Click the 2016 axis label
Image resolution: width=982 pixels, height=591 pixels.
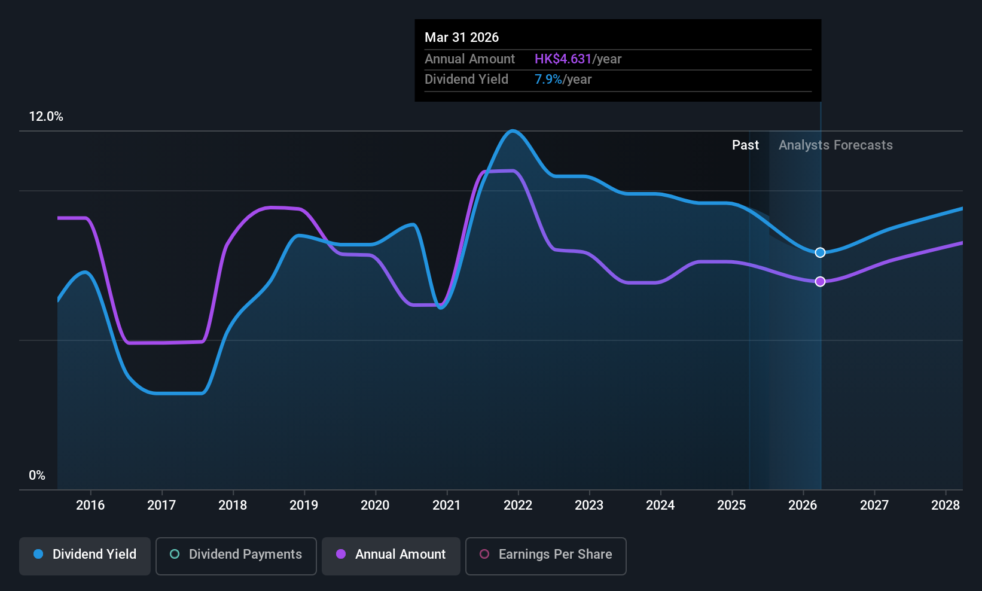[90, 505]
